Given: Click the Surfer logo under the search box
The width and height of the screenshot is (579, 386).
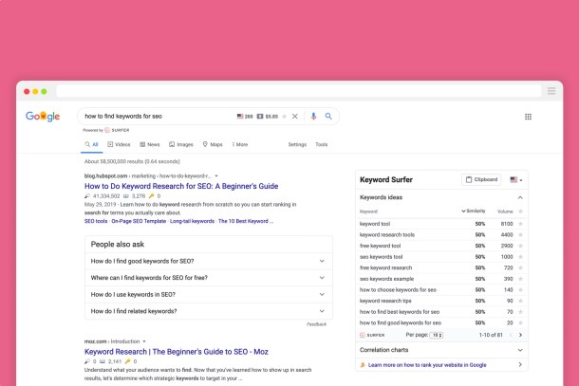Looking at the screenshot, I should (x=117, y=130).
